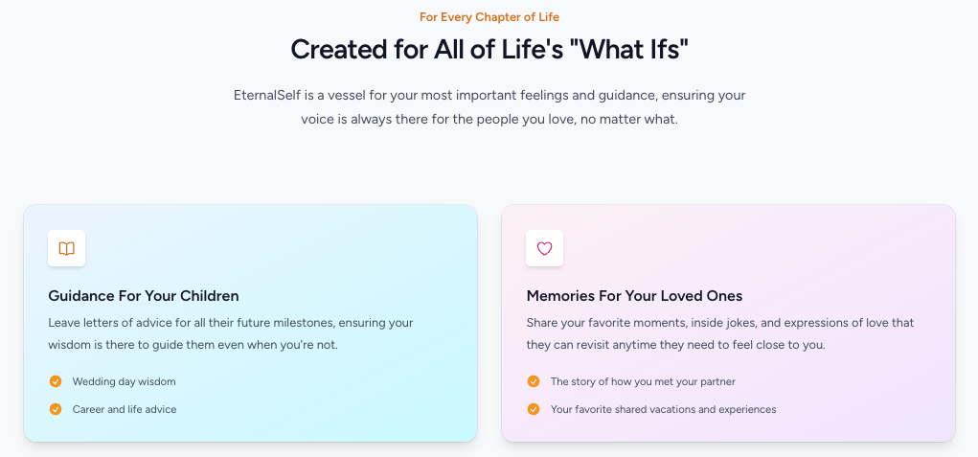Click the pink heart icon
Viewport: 978px width, 457px height.
[x=544, y=249]
